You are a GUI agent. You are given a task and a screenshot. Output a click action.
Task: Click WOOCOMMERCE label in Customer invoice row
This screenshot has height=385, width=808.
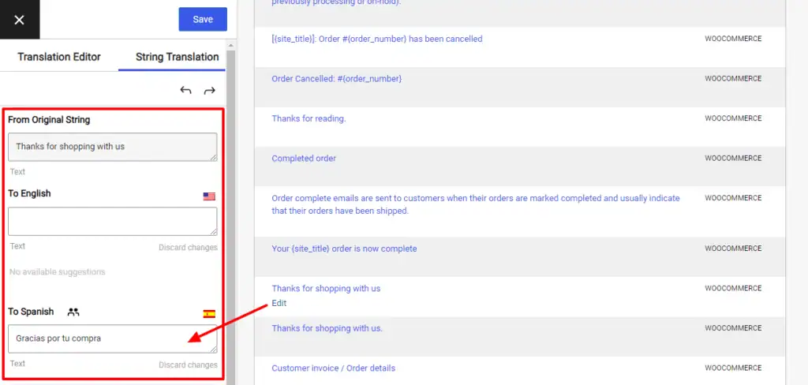[x=733, y=368]
